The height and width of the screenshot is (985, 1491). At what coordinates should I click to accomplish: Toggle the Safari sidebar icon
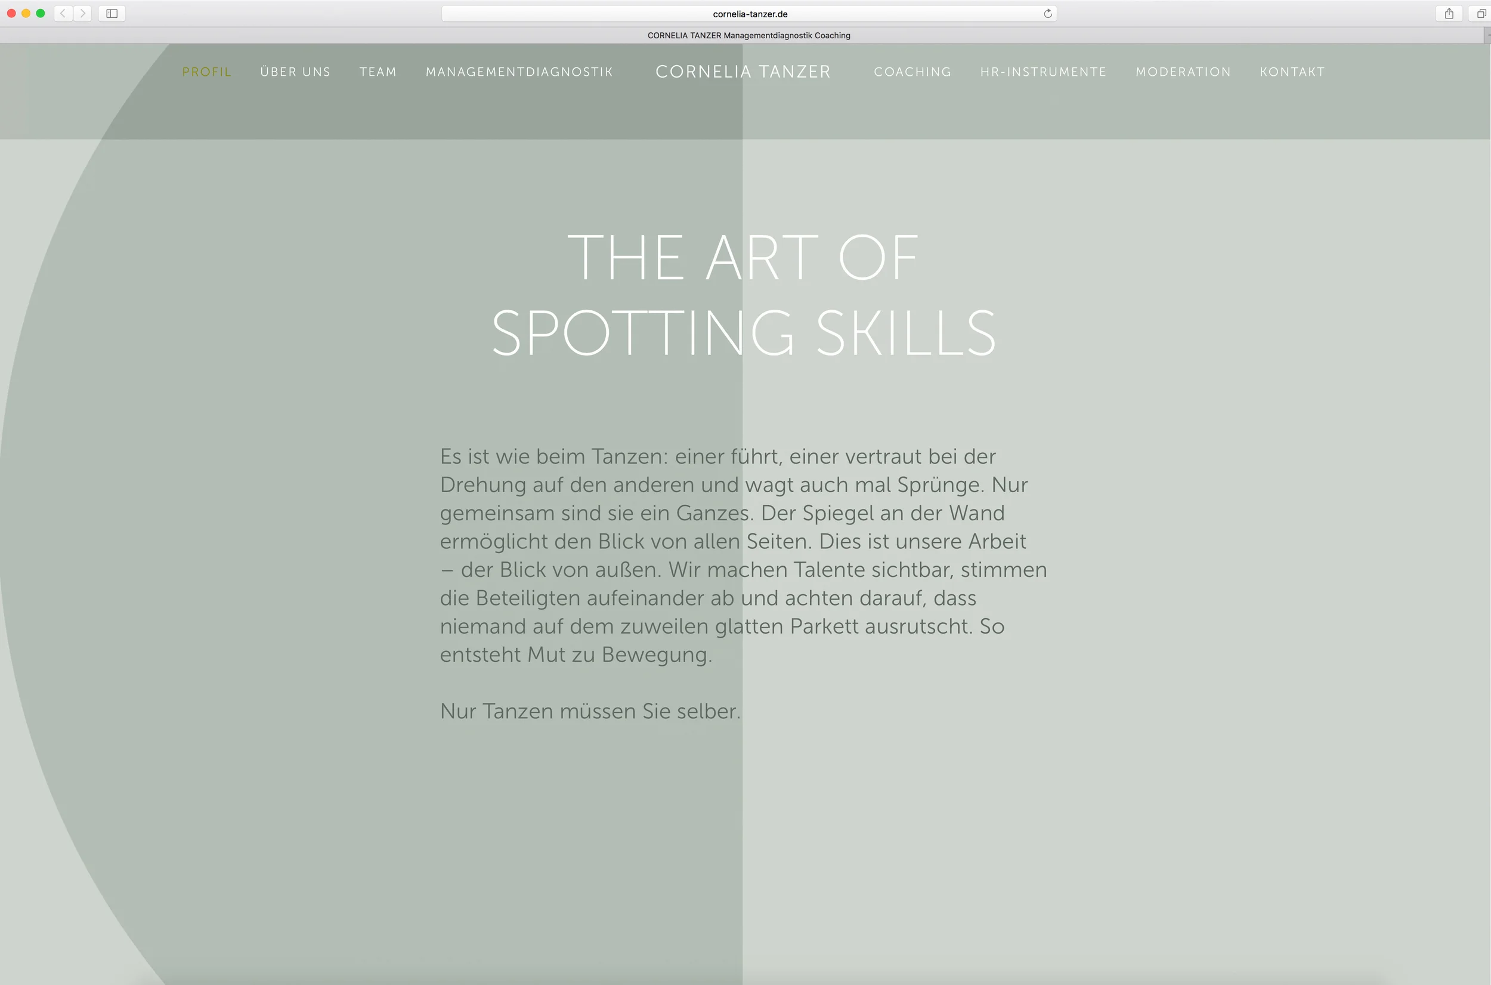tap(112, 13)
